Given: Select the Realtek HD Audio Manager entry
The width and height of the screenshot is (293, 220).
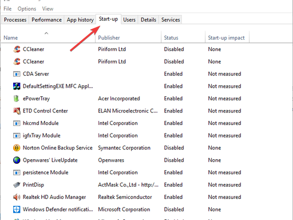Looking at the screenshot, I should 54,197.
